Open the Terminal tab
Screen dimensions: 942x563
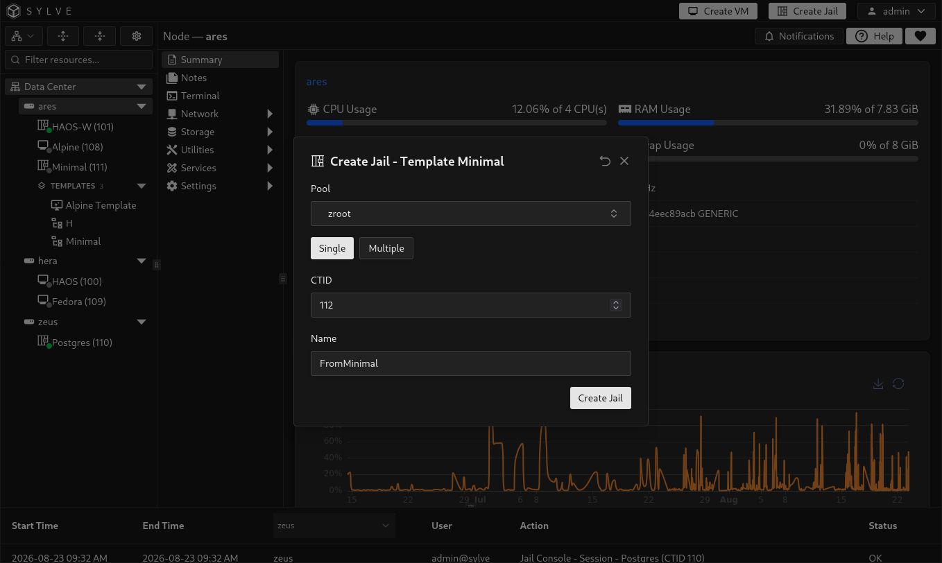pos(221,96)
